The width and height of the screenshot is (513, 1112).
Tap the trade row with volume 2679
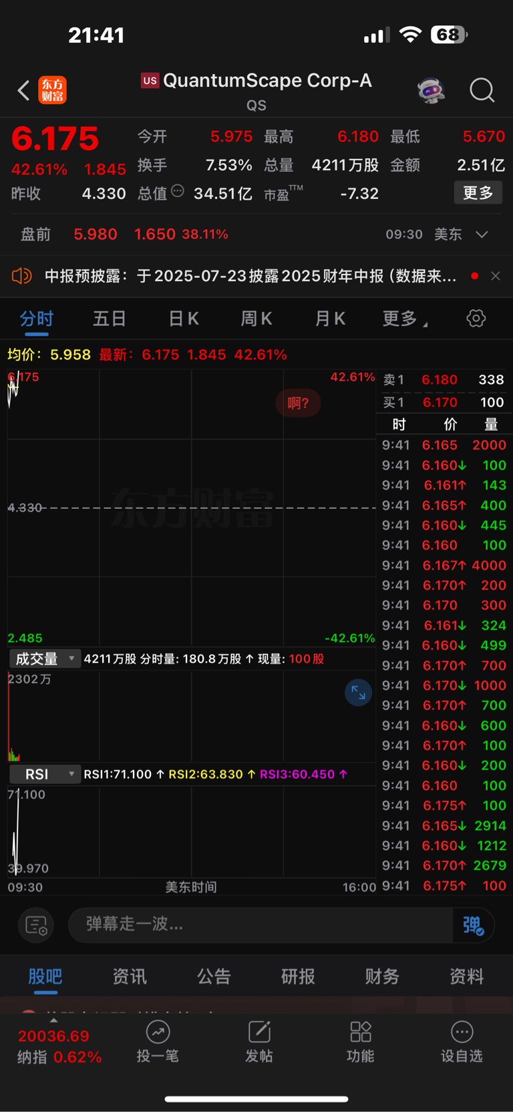(444, 866)
